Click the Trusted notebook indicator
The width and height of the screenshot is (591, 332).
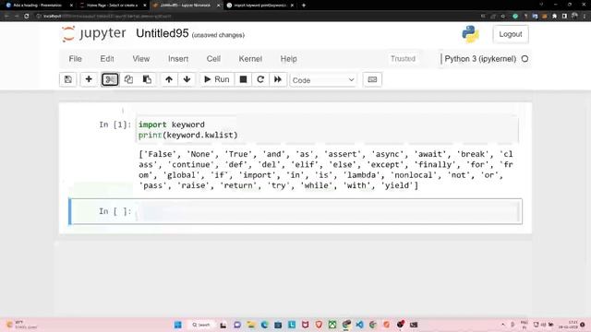pyautogui.click(x=403, y=59)
